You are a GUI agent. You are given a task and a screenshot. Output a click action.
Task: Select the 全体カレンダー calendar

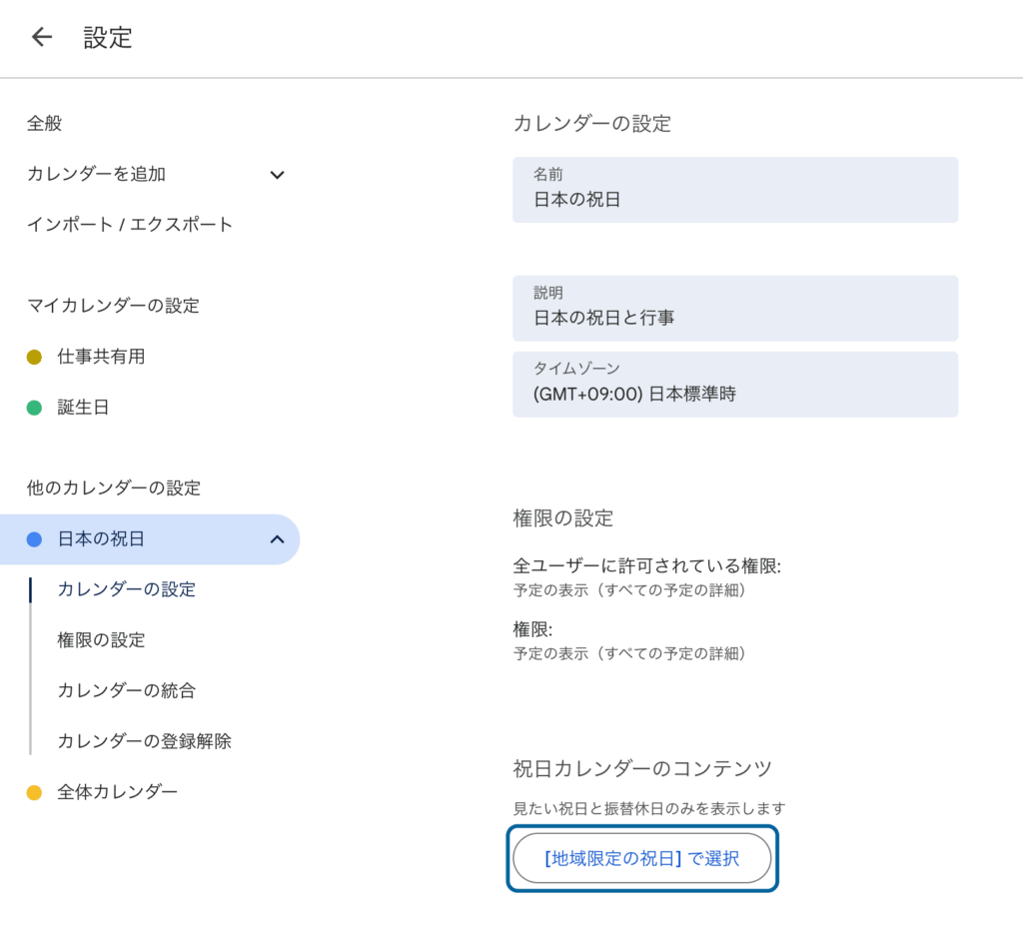click(117, 792)
